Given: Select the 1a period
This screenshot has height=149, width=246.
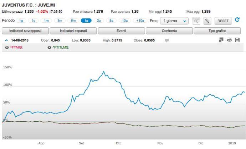Looking at the screenshot, I should point(86,21).
